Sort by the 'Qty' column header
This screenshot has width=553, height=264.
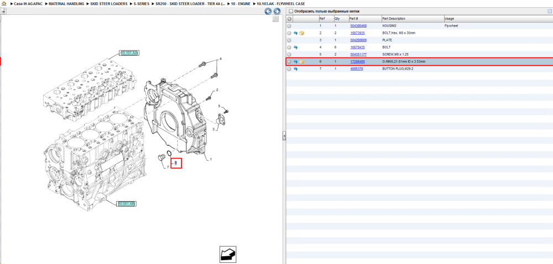pyautogui.click(x=341, y=19)
